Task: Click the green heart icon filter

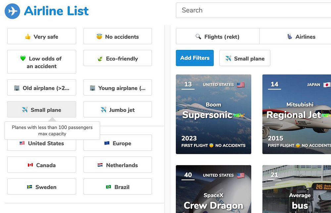Action: click(x=23, y=58)
